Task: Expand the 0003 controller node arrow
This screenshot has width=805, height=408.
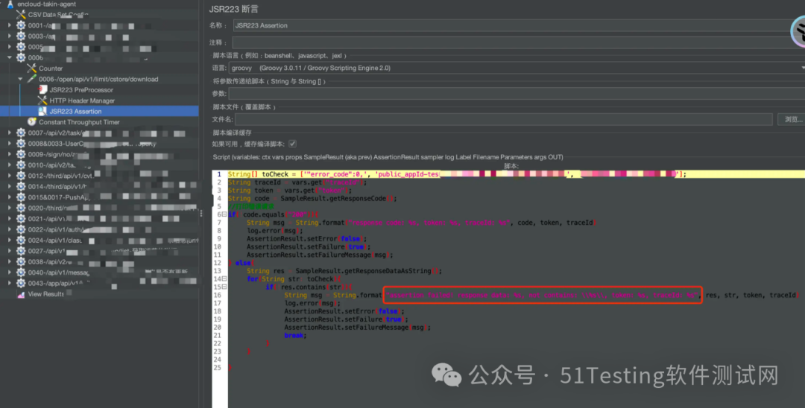Action: [x=9, y=36]
